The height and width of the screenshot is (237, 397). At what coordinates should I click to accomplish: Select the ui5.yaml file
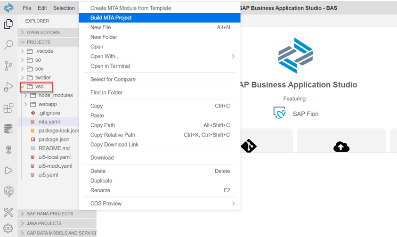pos(48,175)
